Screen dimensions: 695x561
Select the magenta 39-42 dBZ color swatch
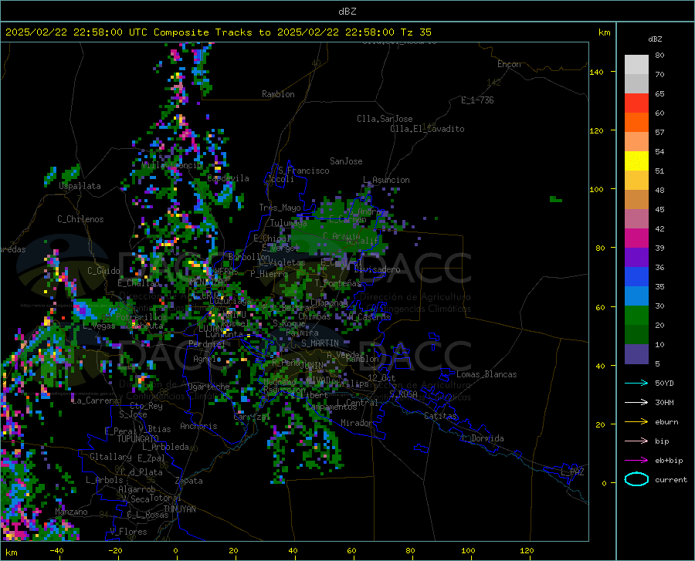[x=636, y=238]
